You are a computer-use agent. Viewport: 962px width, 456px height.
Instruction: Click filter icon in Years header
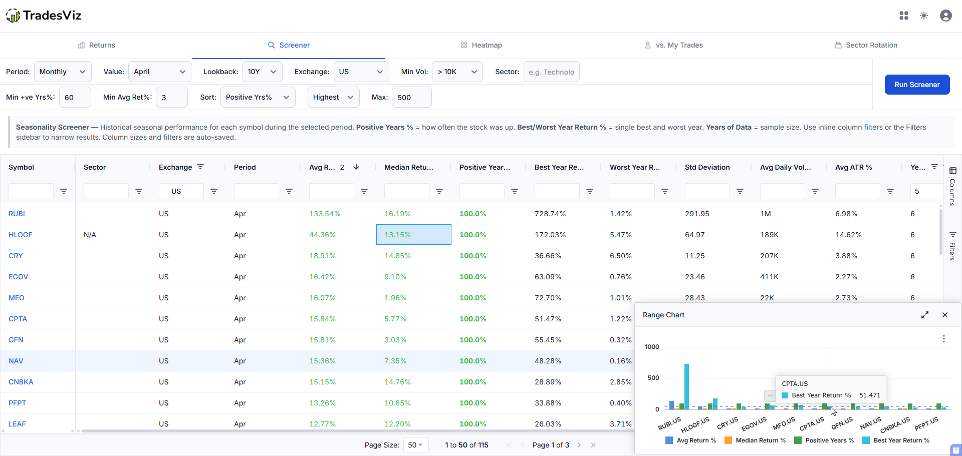point(934,167)
